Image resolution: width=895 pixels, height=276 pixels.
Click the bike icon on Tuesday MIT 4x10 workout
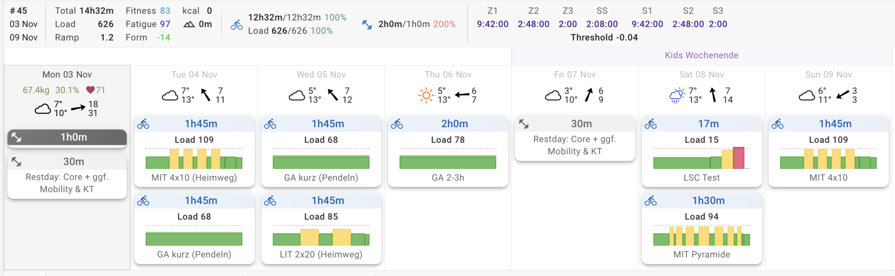pos(143,124)
